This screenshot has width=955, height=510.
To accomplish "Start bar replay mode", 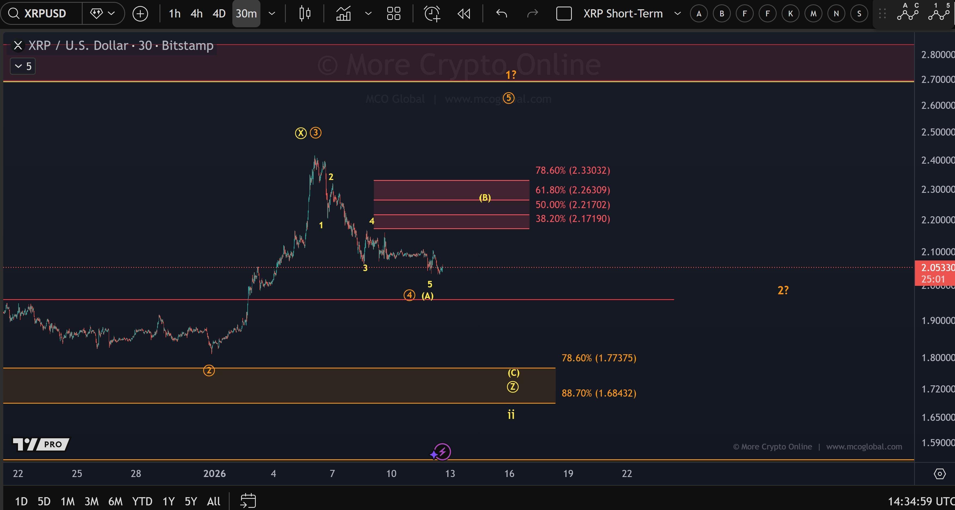I will coord(463,14).
